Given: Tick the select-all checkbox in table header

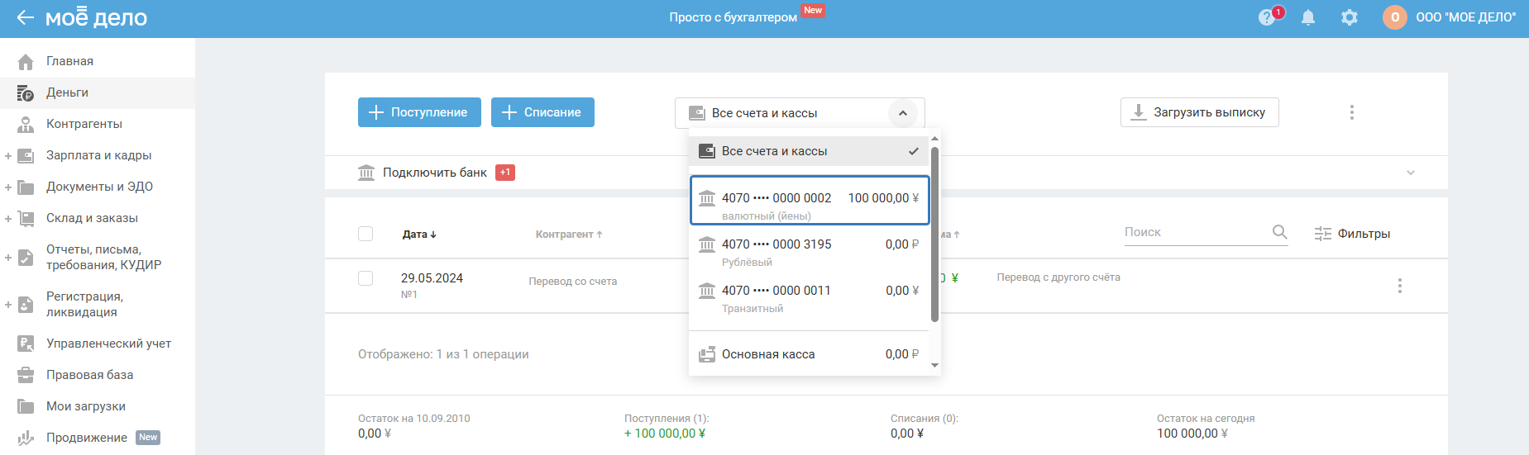Looking at the screenshot, I should point(366,234).
